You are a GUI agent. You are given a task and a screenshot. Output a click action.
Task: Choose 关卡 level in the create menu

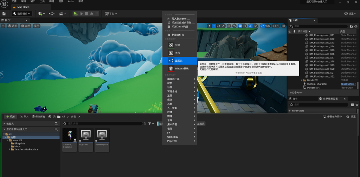(x=180, y=53)
